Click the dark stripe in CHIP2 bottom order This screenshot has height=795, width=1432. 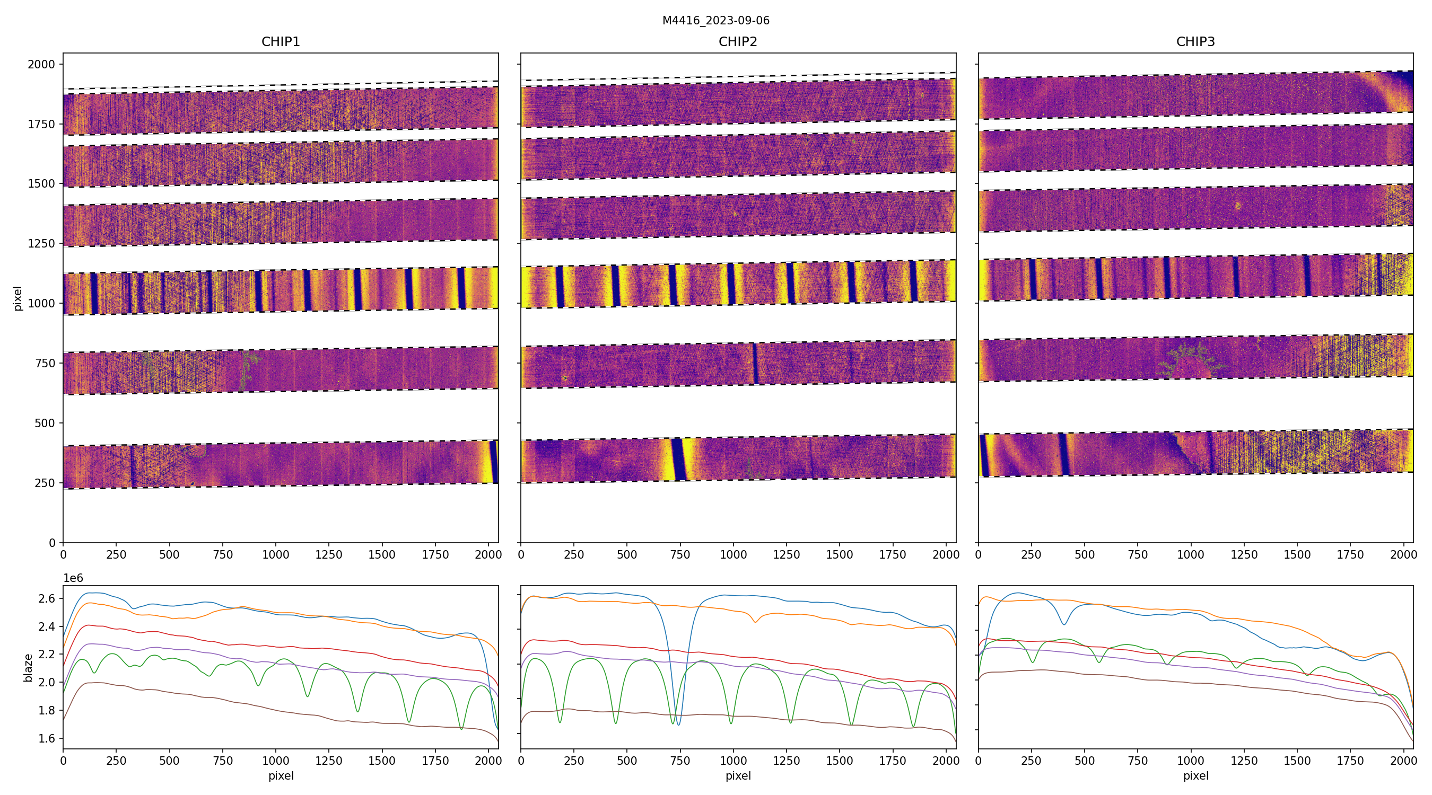679,459
